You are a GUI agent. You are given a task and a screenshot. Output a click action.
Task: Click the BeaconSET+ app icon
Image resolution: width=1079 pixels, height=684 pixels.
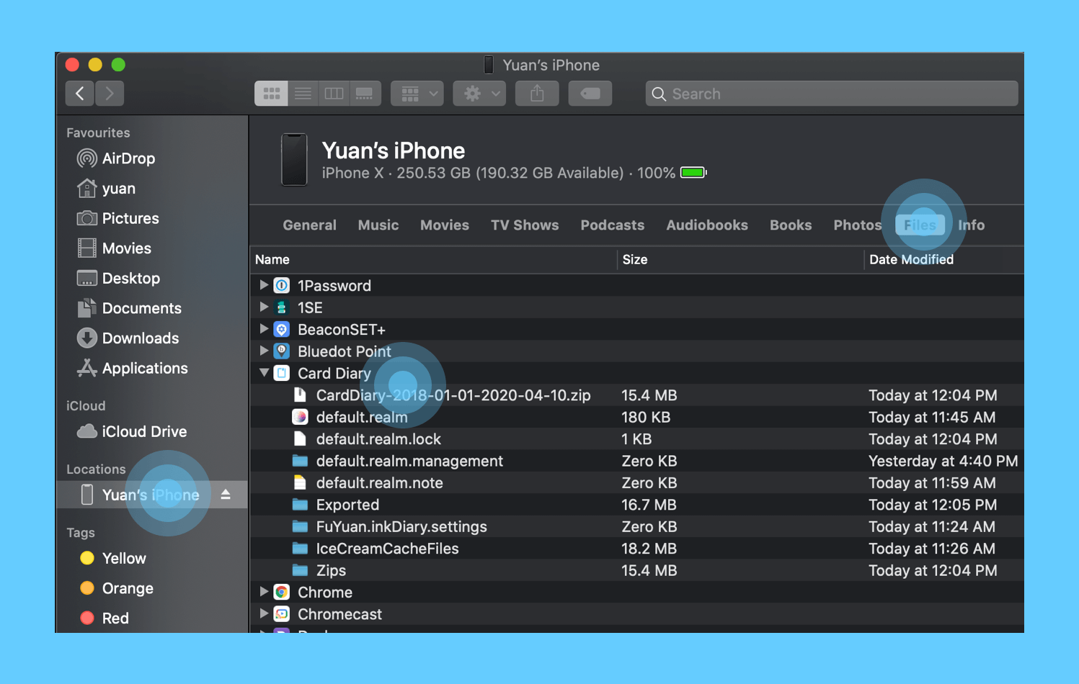282,329
